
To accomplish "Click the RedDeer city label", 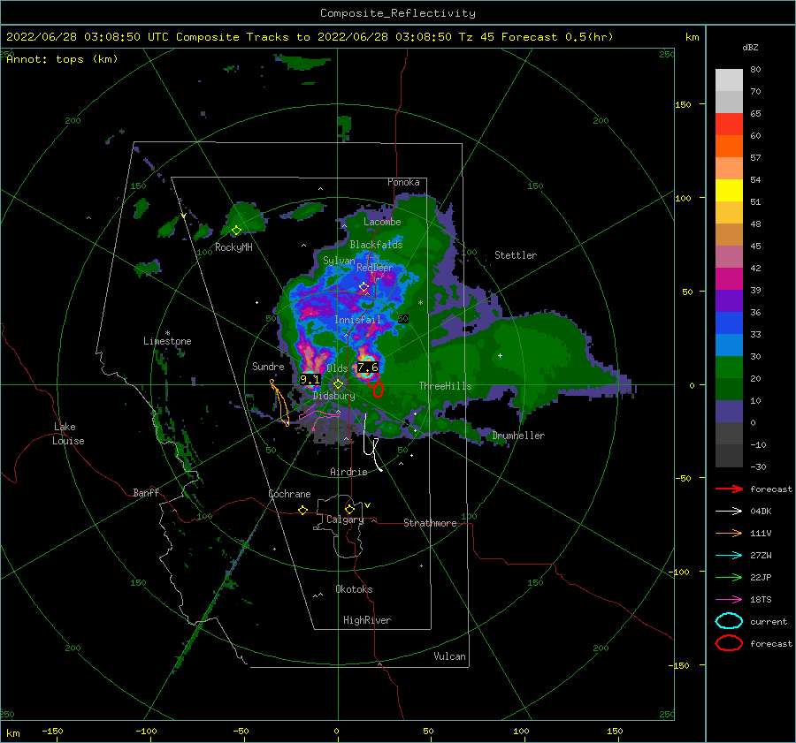I will click(375, 268).
